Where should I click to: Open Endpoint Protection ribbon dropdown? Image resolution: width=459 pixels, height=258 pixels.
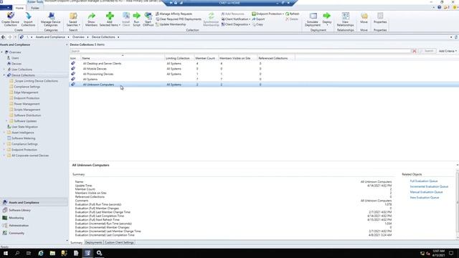click(x=268, y=14)
